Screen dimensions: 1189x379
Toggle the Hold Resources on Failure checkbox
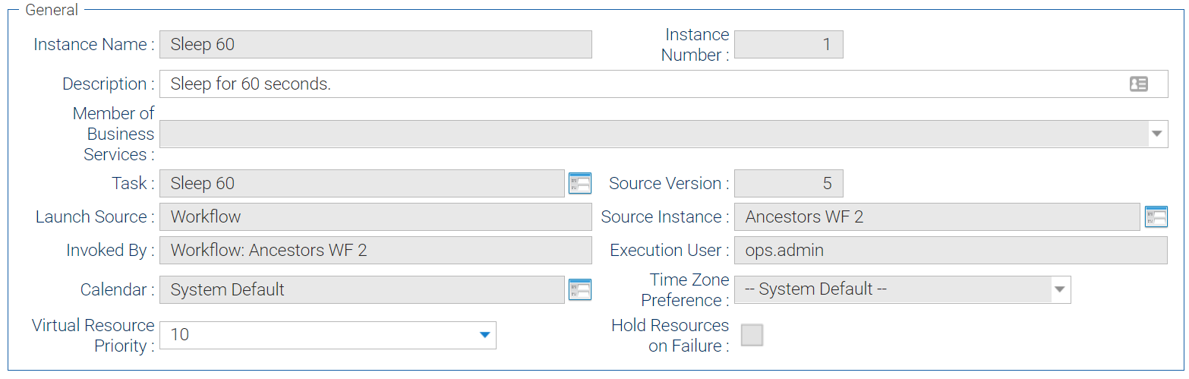coord(752,335)
